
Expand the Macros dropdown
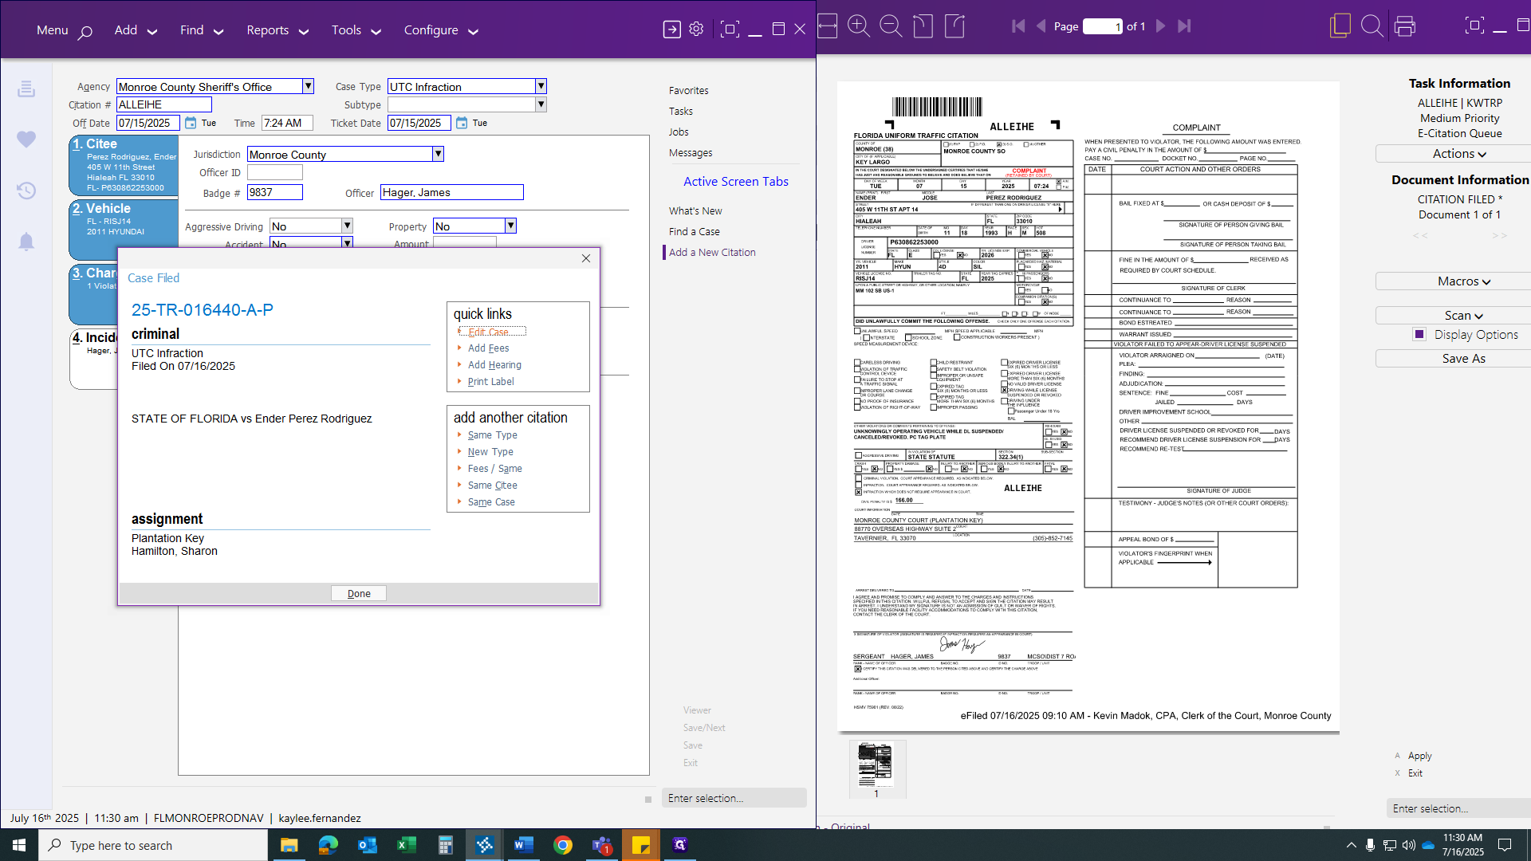point(1463,281)
